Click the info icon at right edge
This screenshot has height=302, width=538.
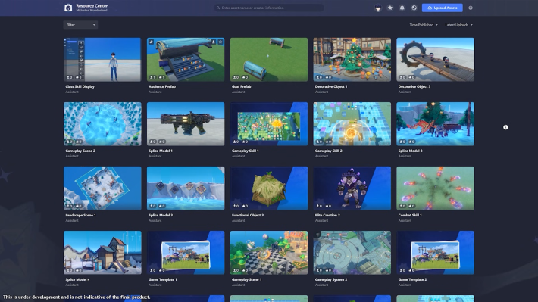(x=505, y=127)
